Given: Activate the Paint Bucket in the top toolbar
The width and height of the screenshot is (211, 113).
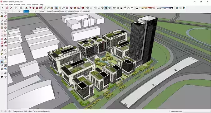Looking at the screenshot, I should (52, 8).
